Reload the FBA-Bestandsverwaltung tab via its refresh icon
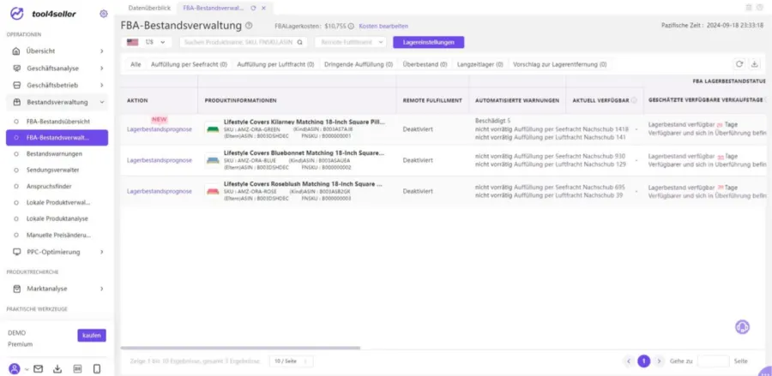Image resolution: width=772 pixels, height=376 pixels. (254, 8)
